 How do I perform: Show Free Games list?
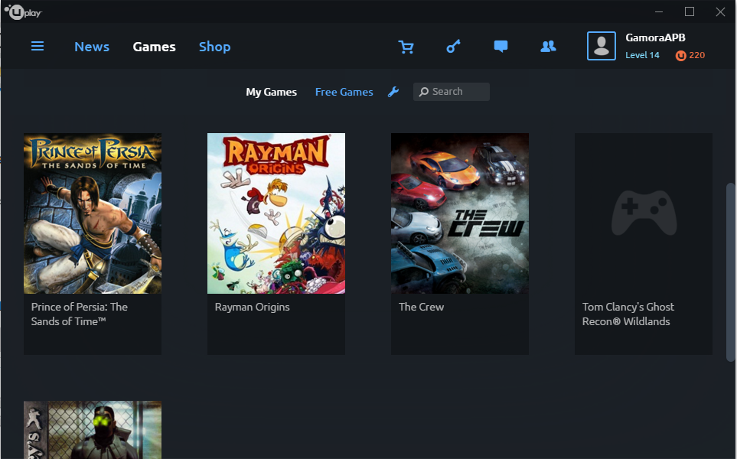(x=344, y=92)
